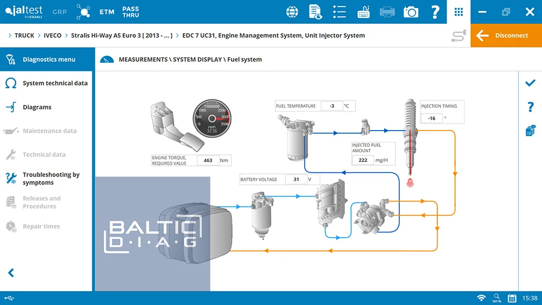Click the INJECTION TIMING label
This screenshot has height=305, width=542.
[439, 106]
